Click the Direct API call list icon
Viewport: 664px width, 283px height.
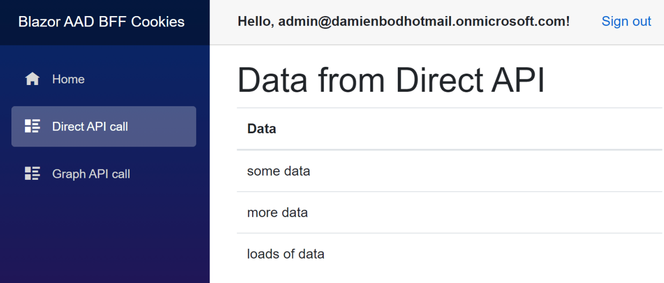[x=32, y=126]
